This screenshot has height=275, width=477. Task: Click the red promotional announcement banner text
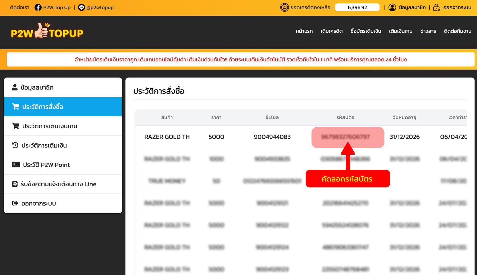[241, 60]
